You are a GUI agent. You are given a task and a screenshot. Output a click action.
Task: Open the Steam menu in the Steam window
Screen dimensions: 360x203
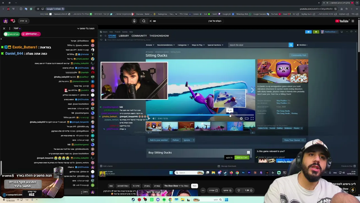click(x=104, y=32)
